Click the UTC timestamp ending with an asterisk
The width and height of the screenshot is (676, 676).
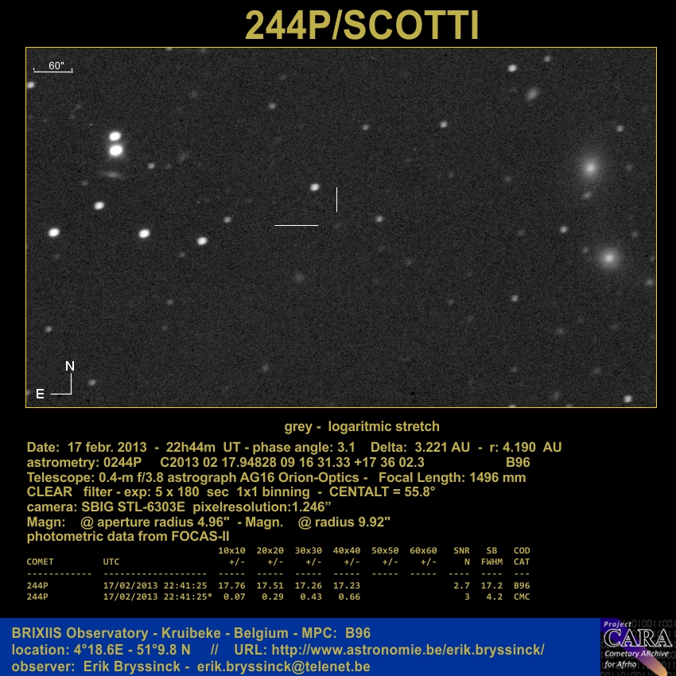pos(157,596)
